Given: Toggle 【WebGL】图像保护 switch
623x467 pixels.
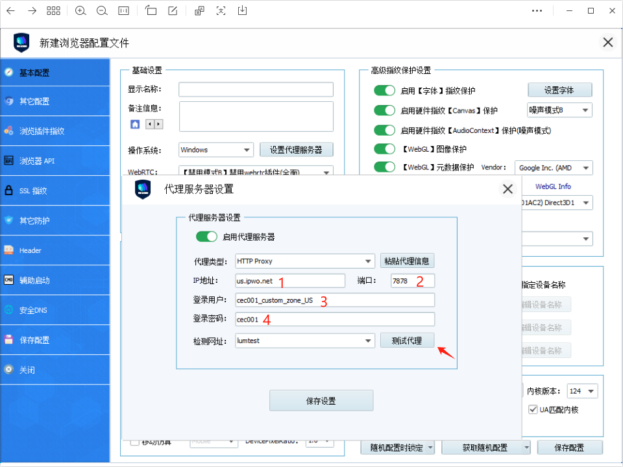Looking at the screenshot, I should [384, 149].
